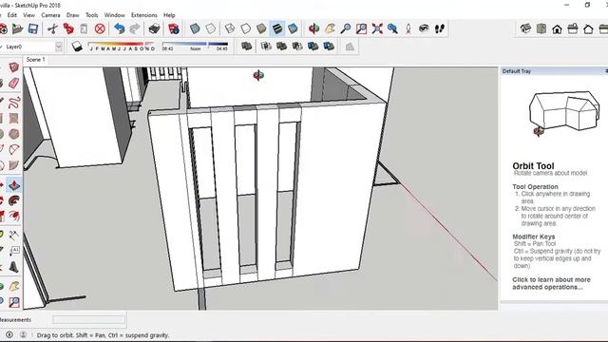Image resolution: width=608 pixels, height=342 pixels.
Task: Select the Make Component tool
Action: click(x=14, y=67)
